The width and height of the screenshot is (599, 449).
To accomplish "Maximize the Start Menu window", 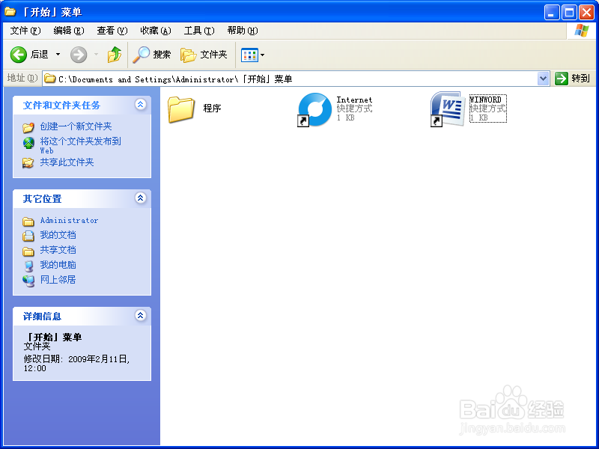I will point(569,12).
